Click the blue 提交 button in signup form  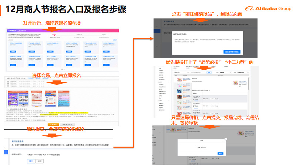pos(31,161)
